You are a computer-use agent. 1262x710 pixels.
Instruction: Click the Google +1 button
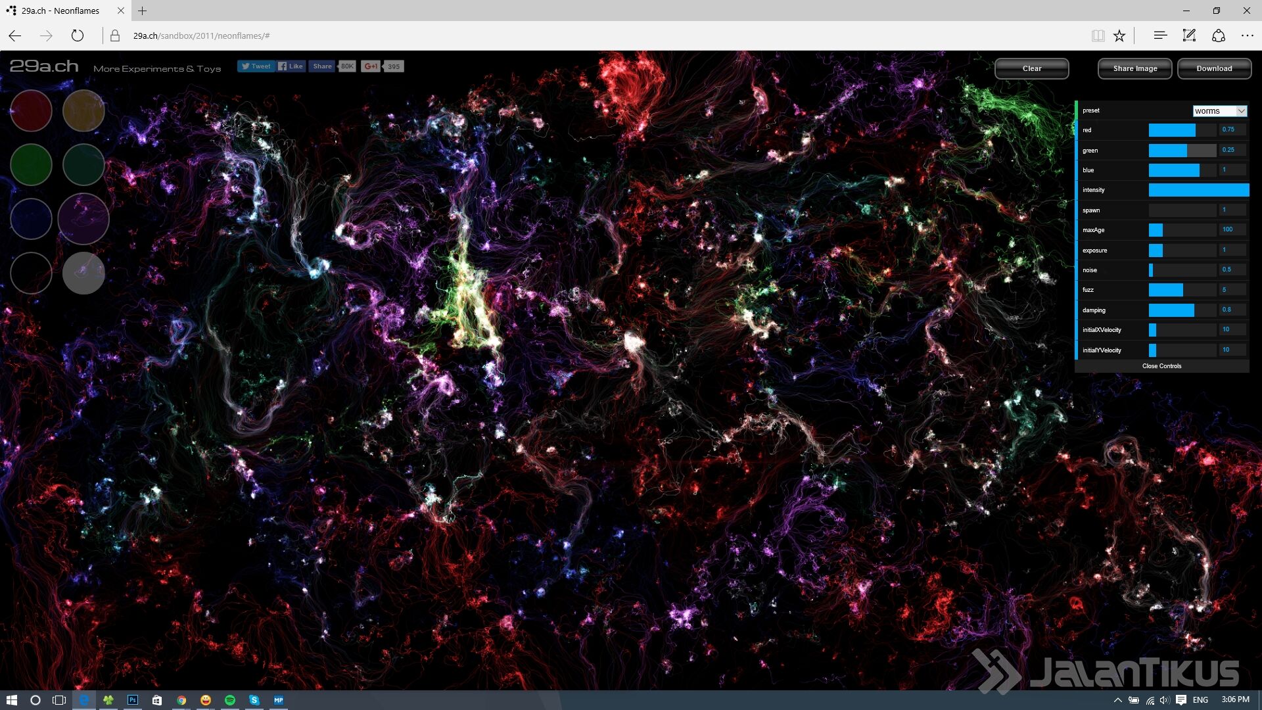click(x=371, y=66)
